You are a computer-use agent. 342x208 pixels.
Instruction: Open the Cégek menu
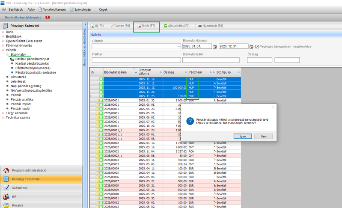click(104, 9)
